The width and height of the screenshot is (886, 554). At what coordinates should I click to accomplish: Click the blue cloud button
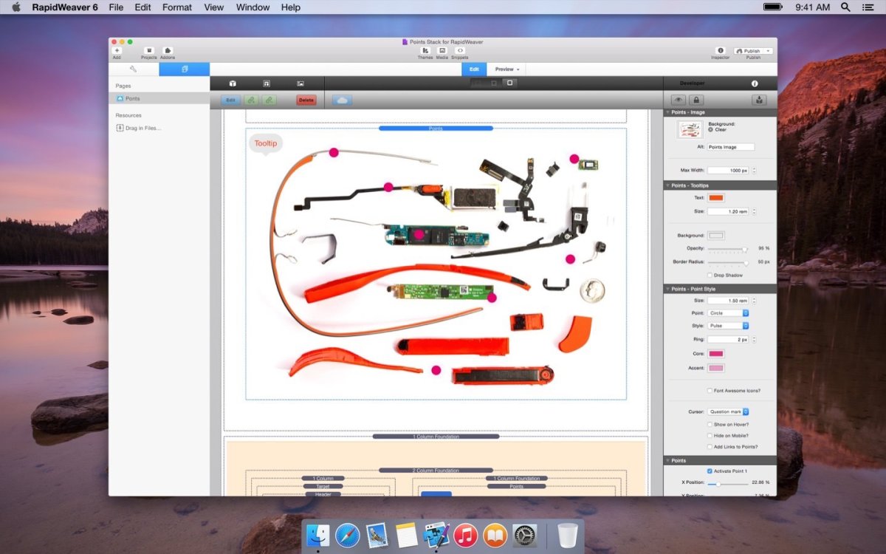(342, 100)
